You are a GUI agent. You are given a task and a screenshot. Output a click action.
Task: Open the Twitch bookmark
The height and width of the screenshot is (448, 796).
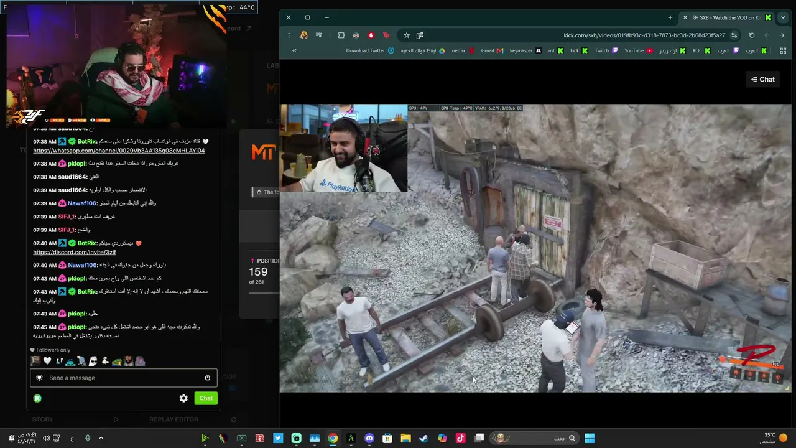point(606,50)
